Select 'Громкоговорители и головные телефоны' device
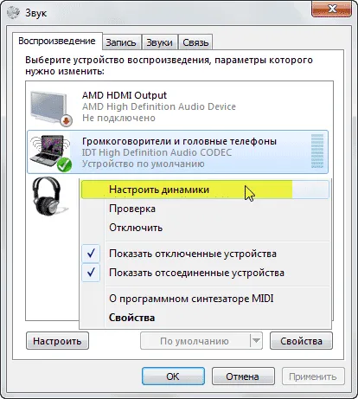This screenshot has height=399, width=358. (x=179, y=141)
